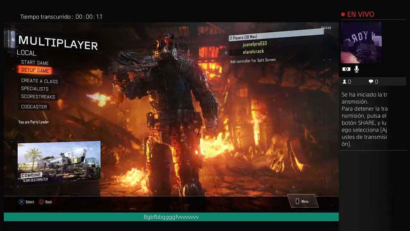Click Add controller For Split Screen text
This screenshot has height=231, width=410.
pyautogui.click(x=253, y=60)
